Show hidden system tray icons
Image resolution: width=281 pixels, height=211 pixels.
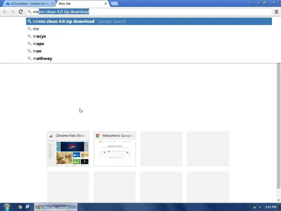coord(260,207)
